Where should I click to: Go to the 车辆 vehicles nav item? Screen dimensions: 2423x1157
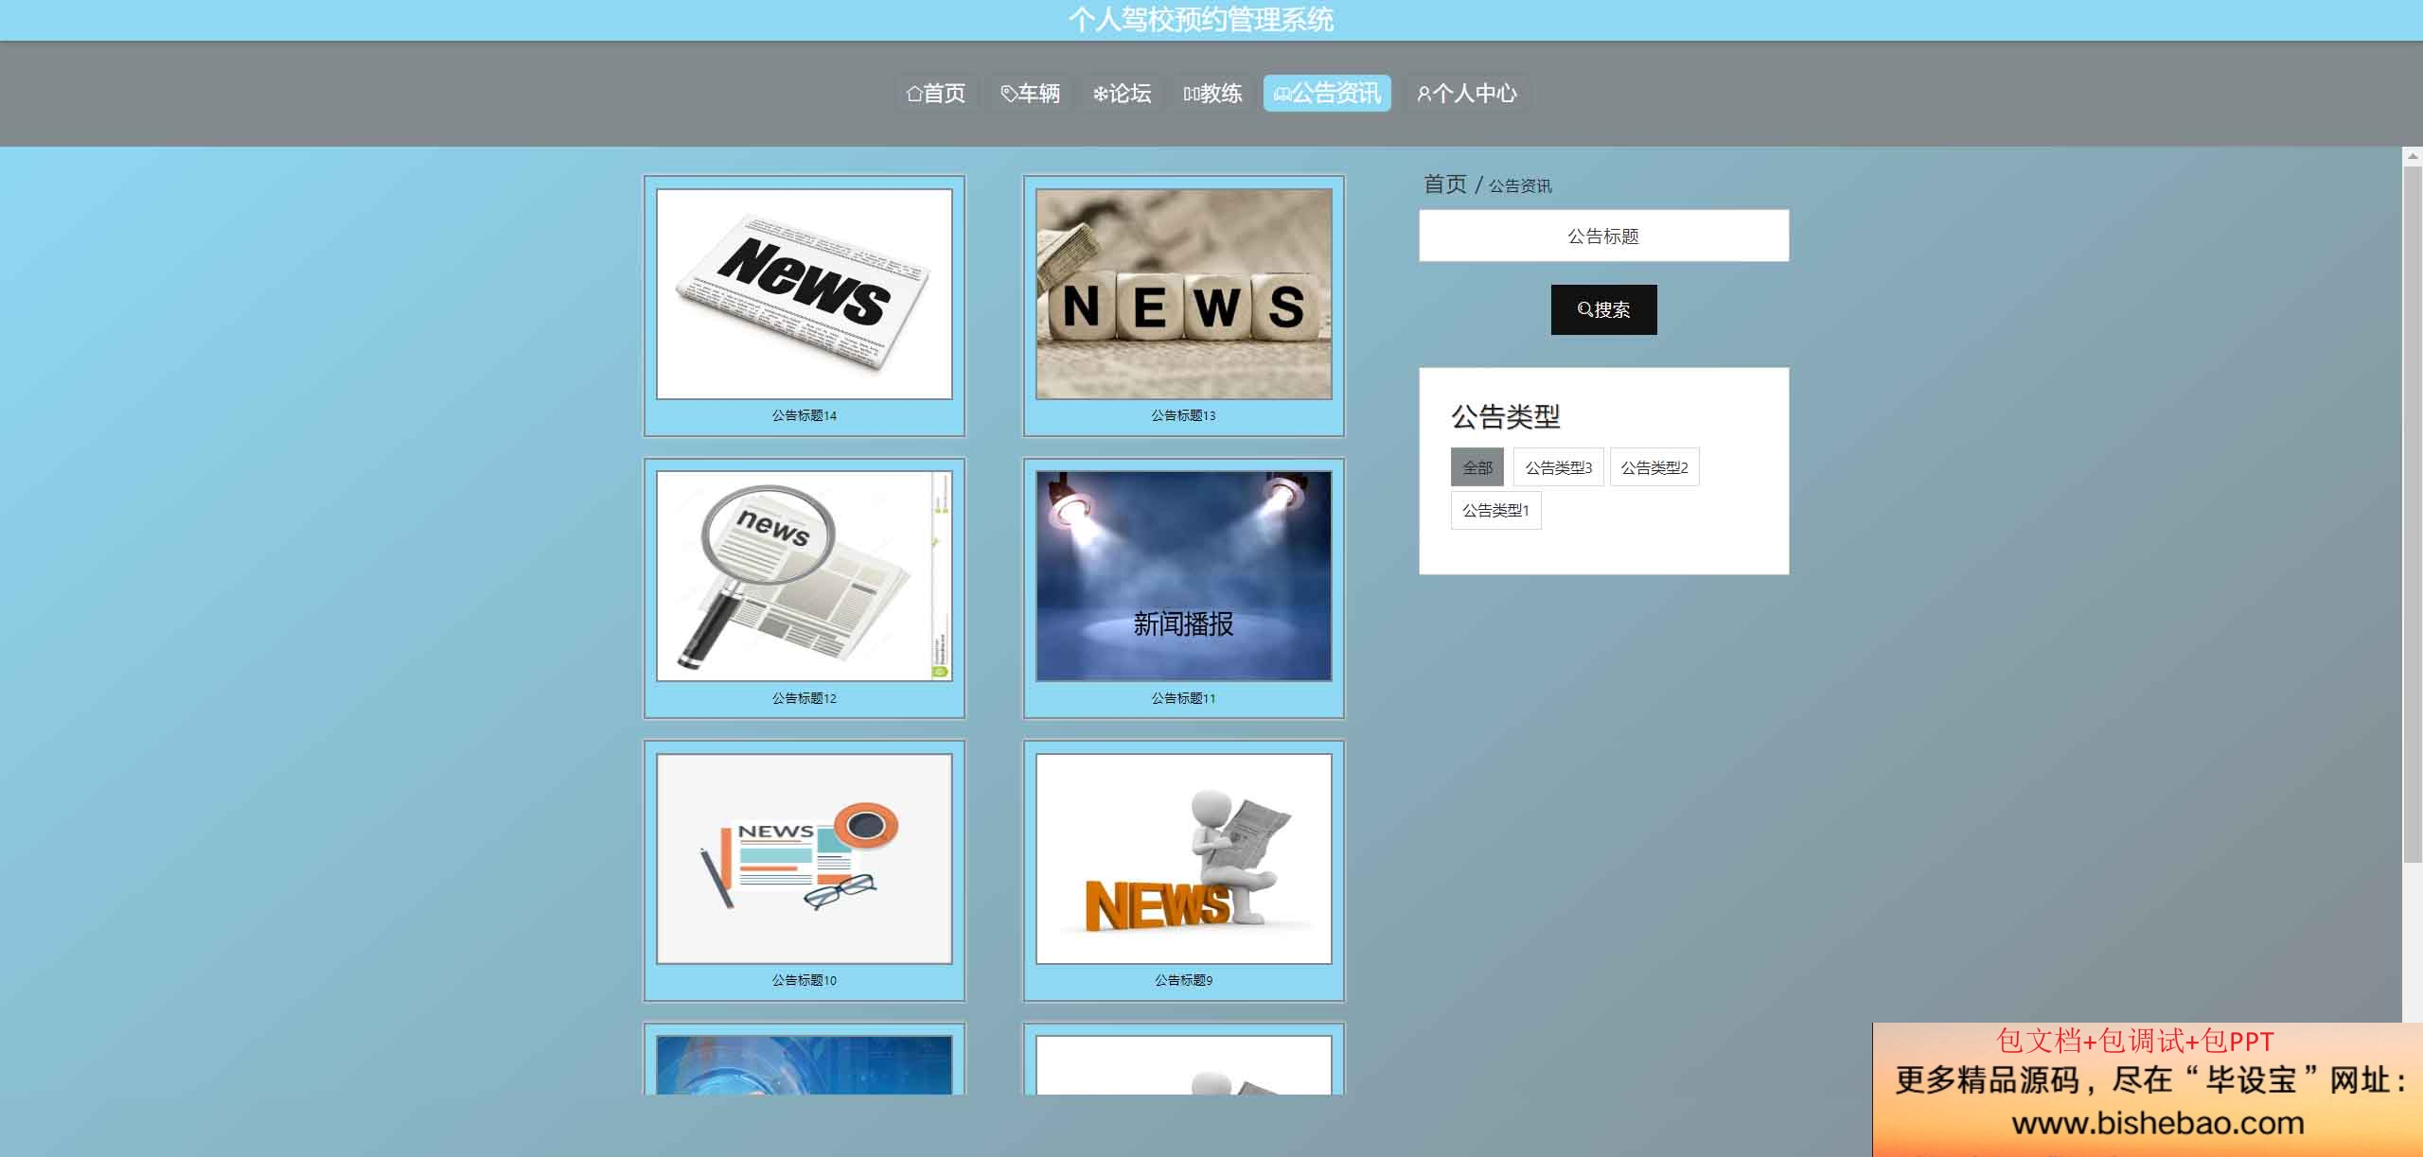point(1031,93)
